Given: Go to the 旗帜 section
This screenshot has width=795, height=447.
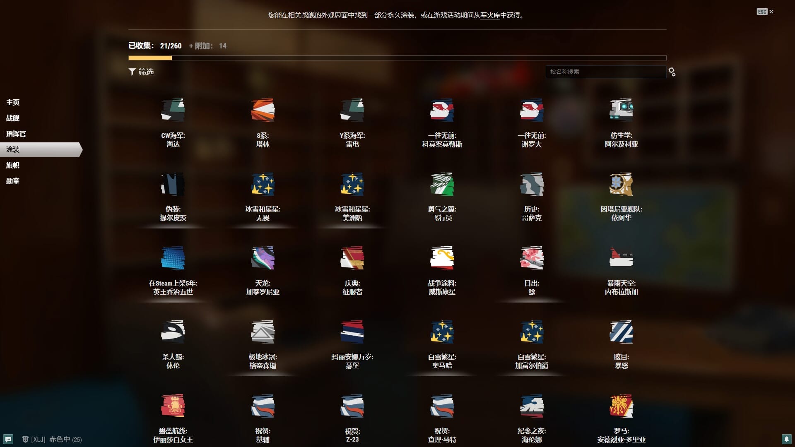Looking at the screenshot, I should click(x=13, y=165).
